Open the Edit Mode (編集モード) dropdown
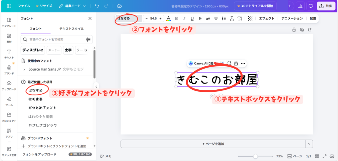The image size is (338, 161). coord(72,6)
